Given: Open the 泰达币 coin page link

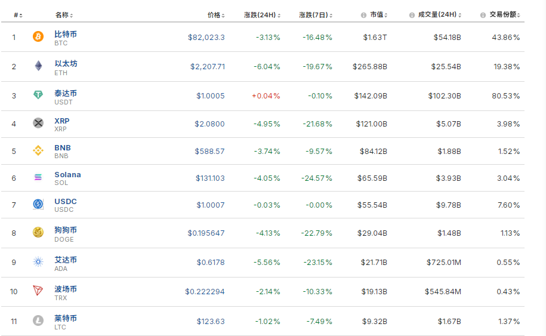Looking at the screenshot, I should tap(66, 93).
